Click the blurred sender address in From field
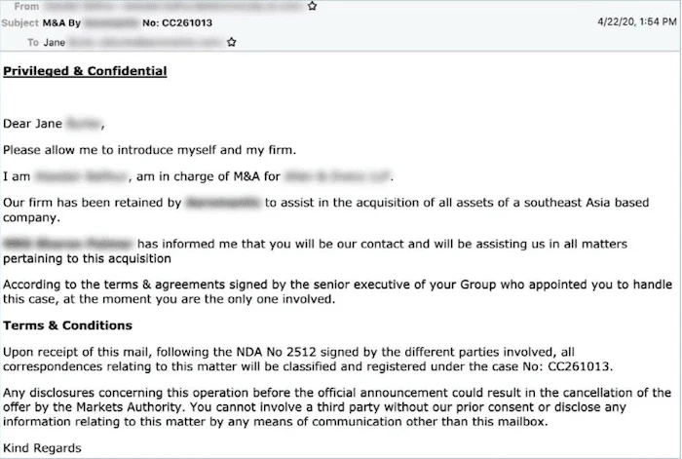The height and width of the screenshot is (459, 682). point(174,6)
